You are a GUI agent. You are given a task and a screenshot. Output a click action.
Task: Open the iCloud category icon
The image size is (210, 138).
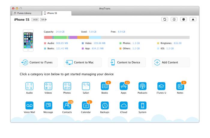tap(124, 106)
